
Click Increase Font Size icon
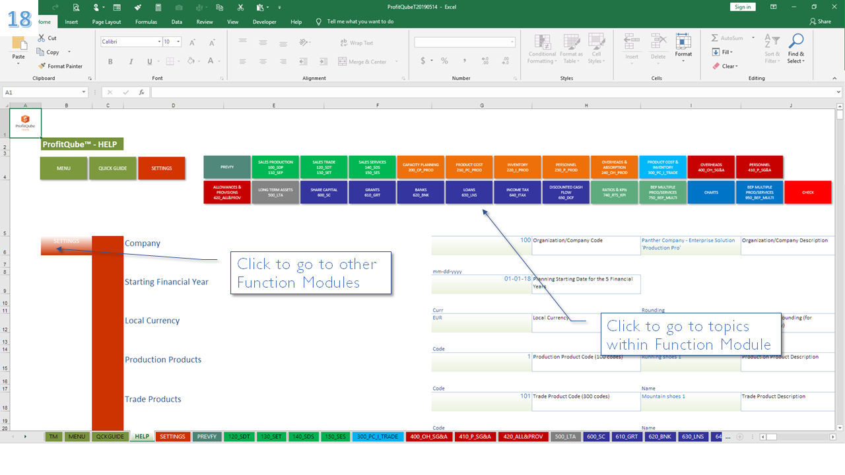click(193, 42)
